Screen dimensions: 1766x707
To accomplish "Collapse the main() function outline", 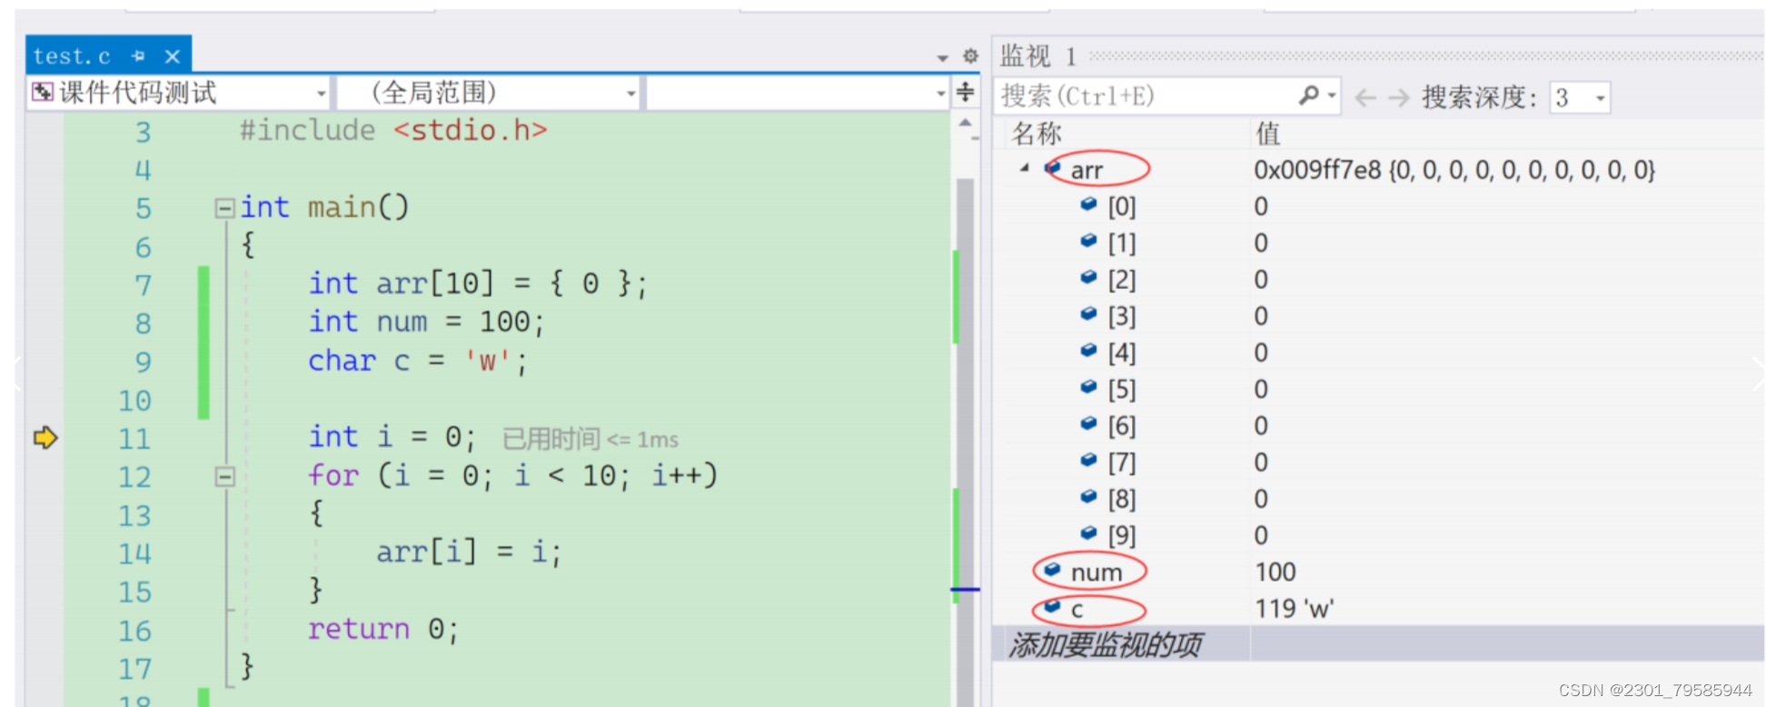I will coord(224,208).
